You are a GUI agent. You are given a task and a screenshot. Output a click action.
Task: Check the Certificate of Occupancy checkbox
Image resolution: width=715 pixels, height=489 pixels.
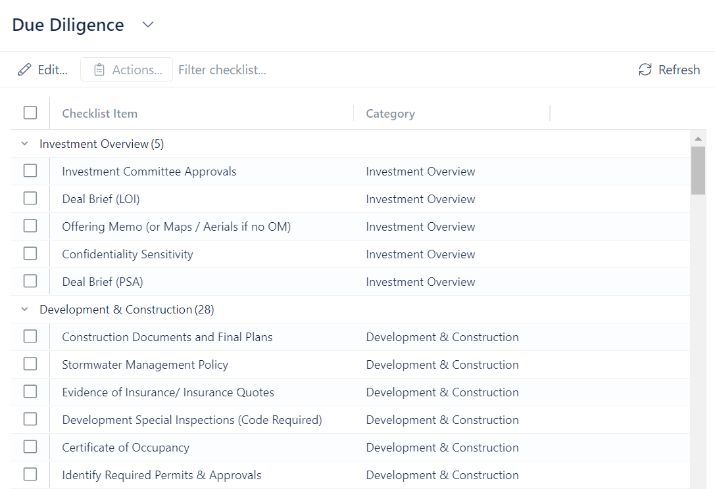(30, 447)
